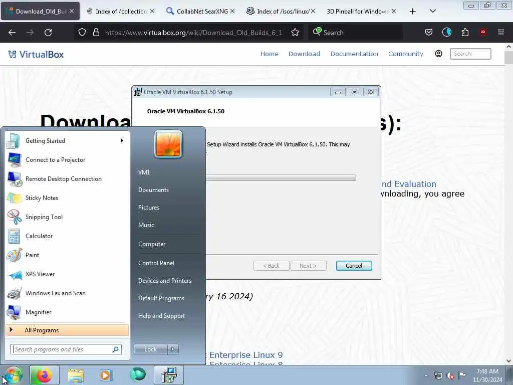Open Getting Started from Start menu
This screenshot has width=513, height=385.
(67, 141)
